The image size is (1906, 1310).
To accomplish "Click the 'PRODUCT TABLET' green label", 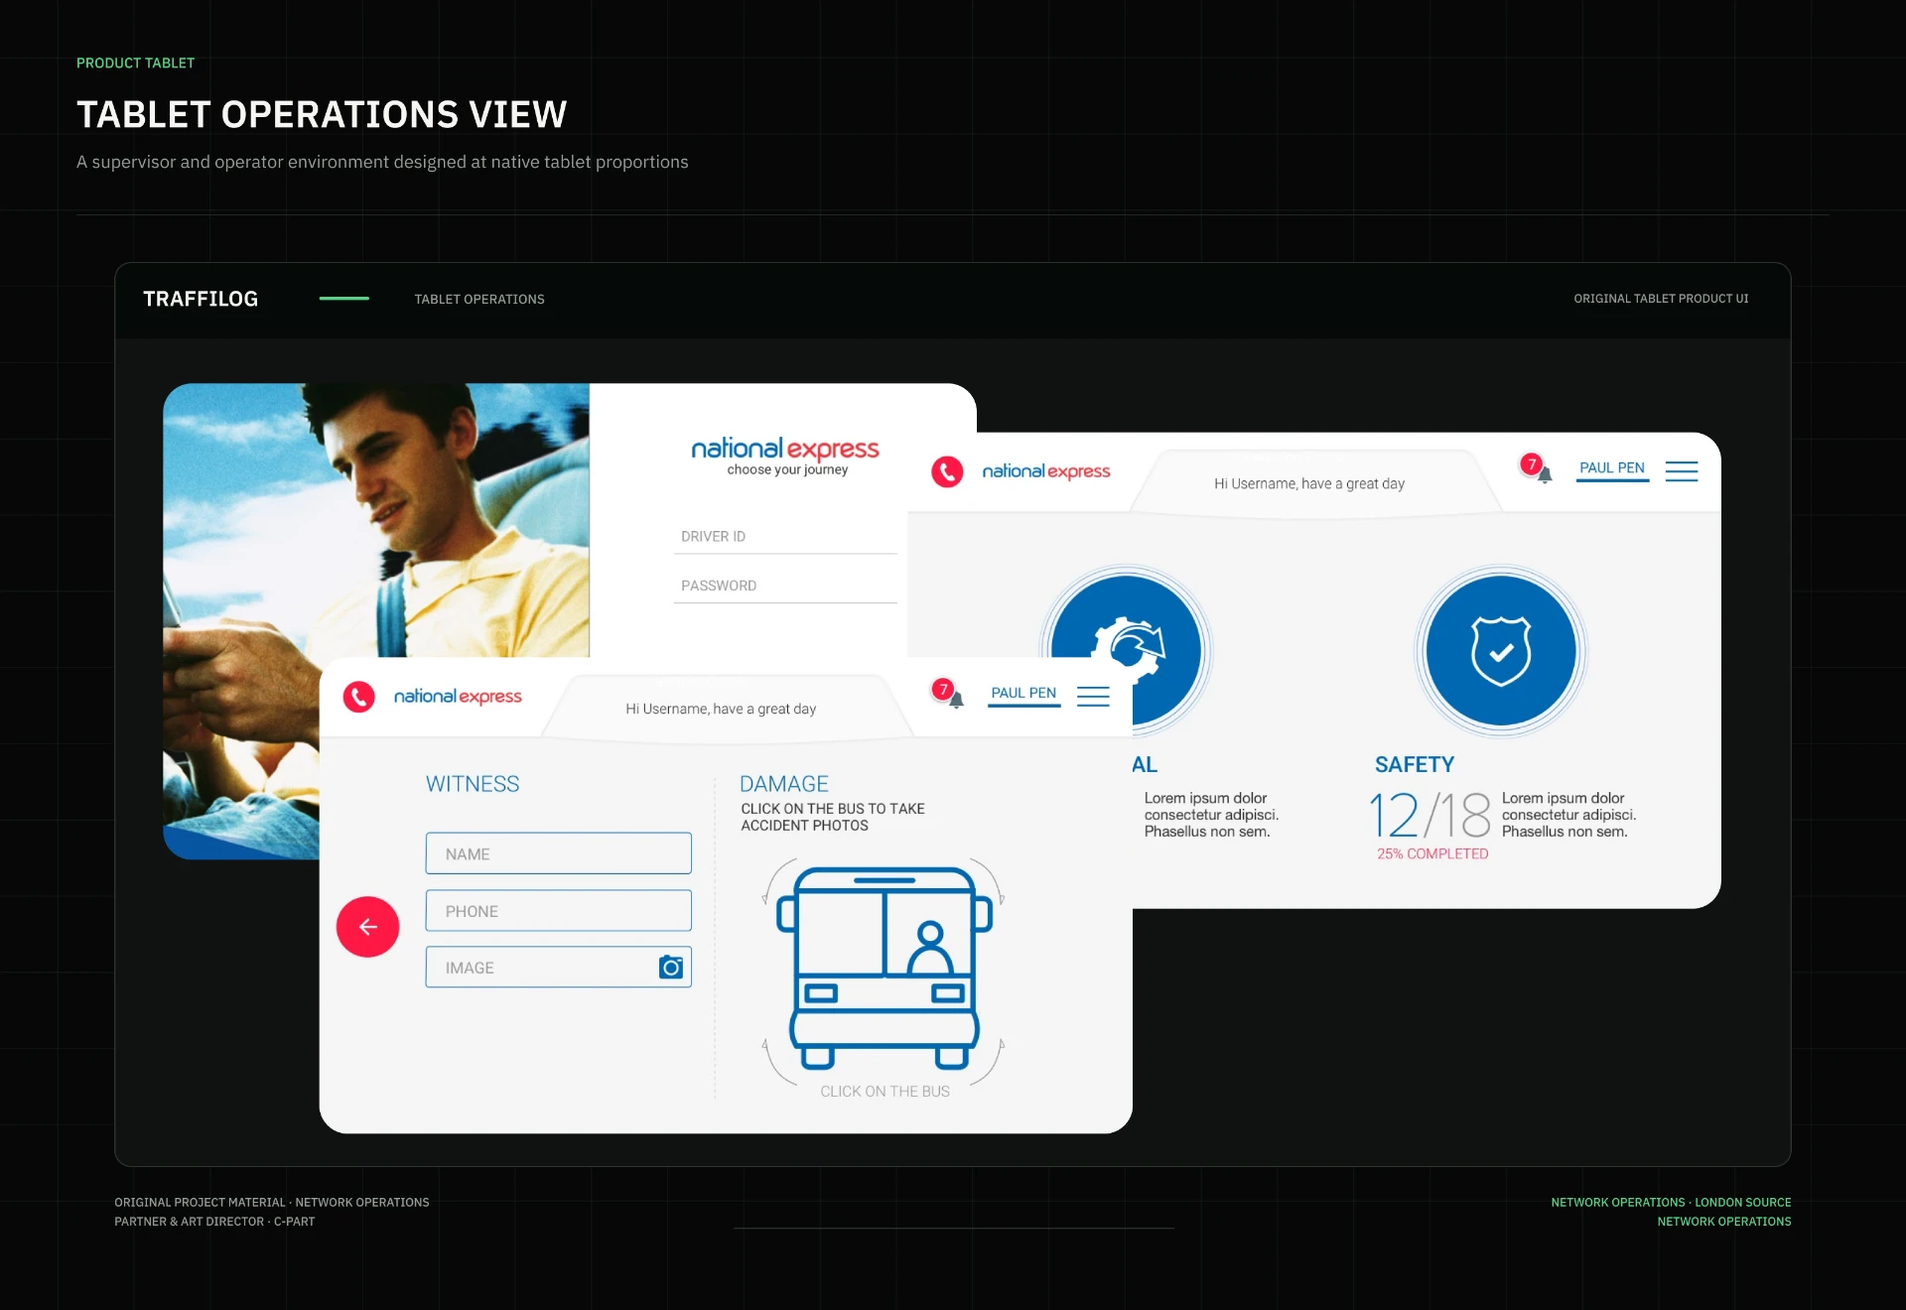I will coord(135,63).
